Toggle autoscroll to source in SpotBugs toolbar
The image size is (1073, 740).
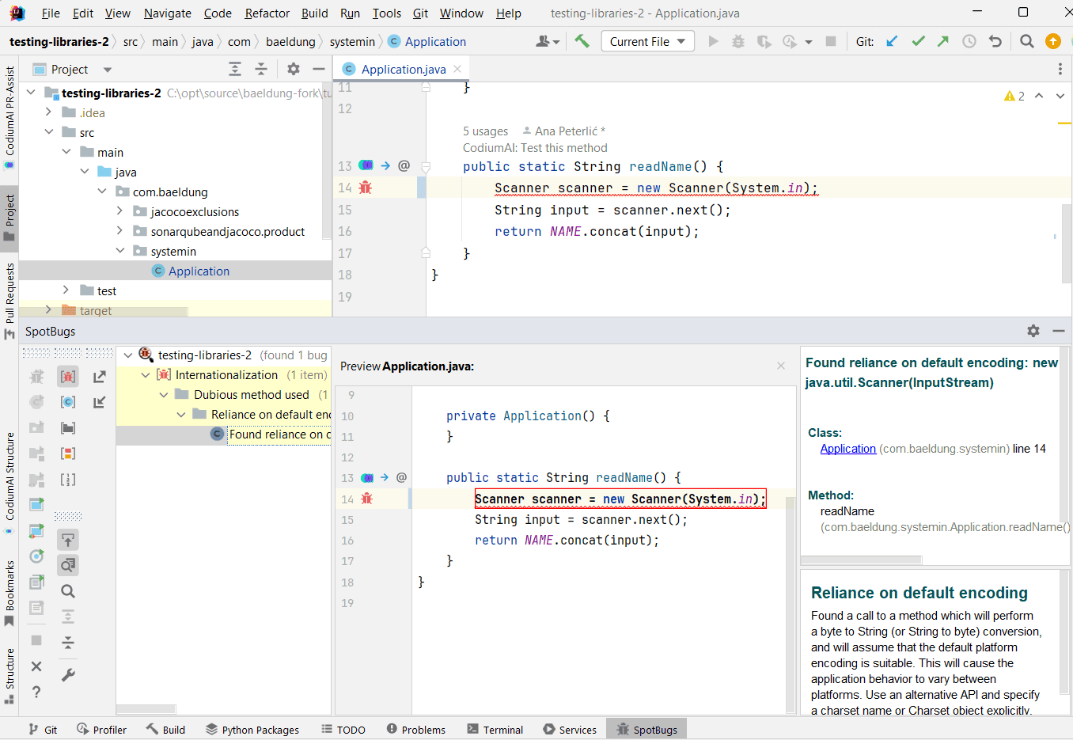(x=68, y=539)
